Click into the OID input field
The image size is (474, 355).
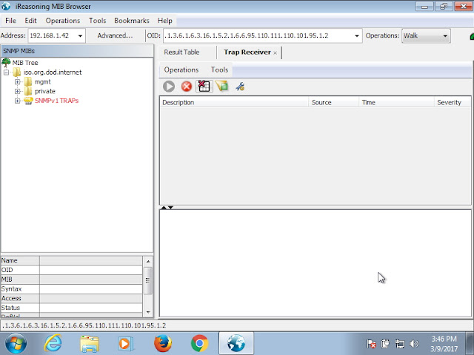point(258,35)
